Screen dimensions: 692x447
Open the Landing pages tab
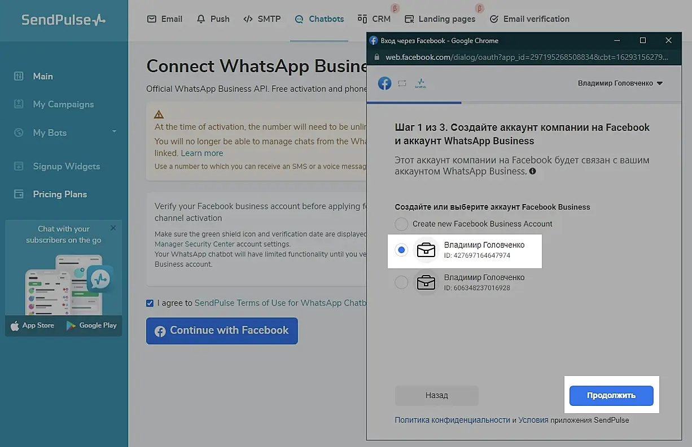pyautogui.click(x=440, y=19)
